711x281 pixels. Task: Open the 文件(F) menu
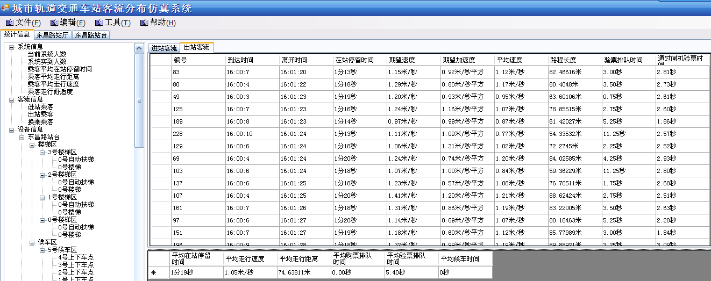coord(24,23)
